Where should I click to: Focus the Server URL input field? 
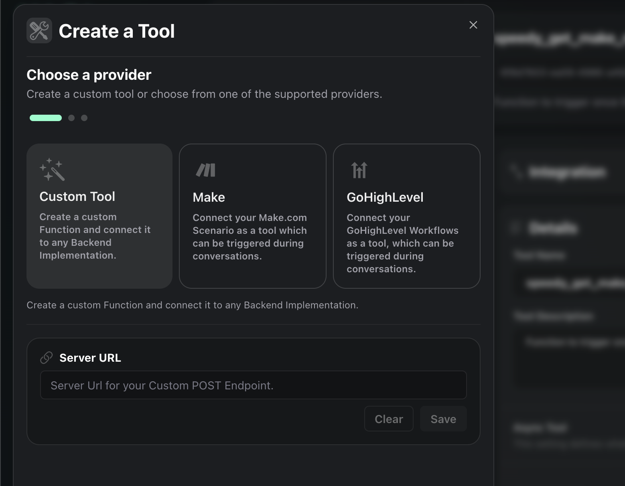point(254,385)
